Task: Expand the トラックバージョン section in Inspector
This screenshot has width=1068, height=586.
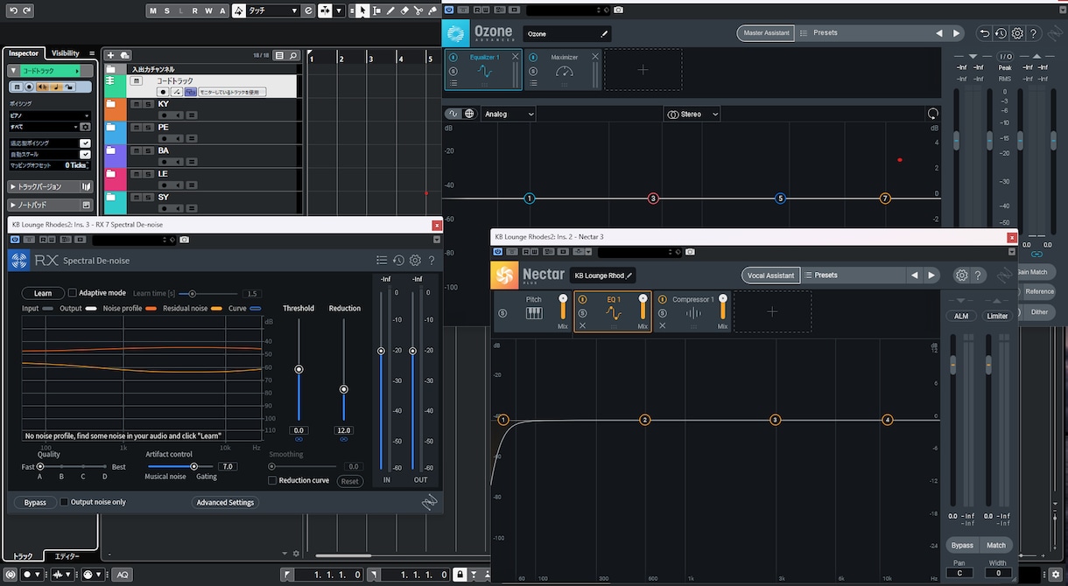Action: [50, 186]
